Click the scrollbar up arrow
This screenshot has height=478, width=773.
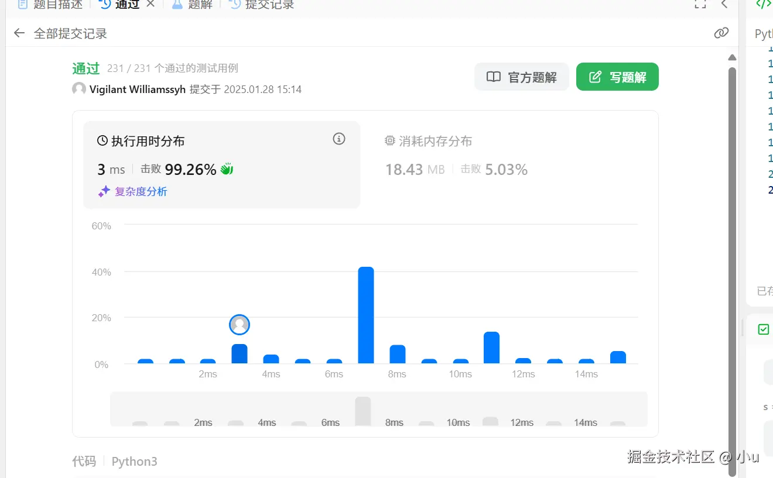click(x=732, y=57)
